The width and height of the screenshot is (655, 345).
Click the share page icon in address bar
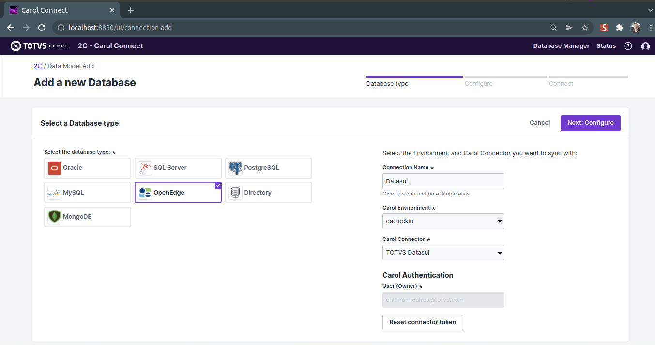pyautogui.click(x=569, y=28)
